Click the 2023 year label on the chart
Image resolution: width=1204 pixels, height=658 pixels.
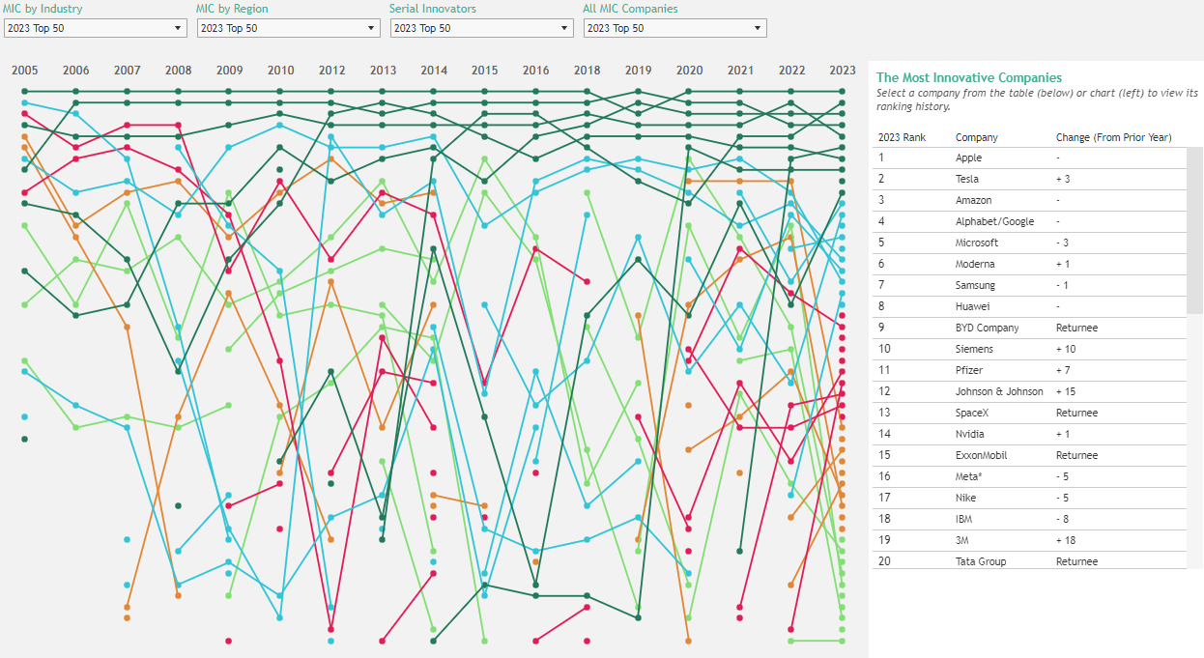[x=842, y=70]
